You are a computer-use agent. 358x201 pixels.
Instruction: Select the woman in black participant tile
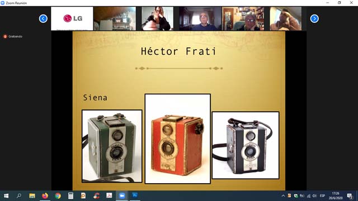coord(158,18)
